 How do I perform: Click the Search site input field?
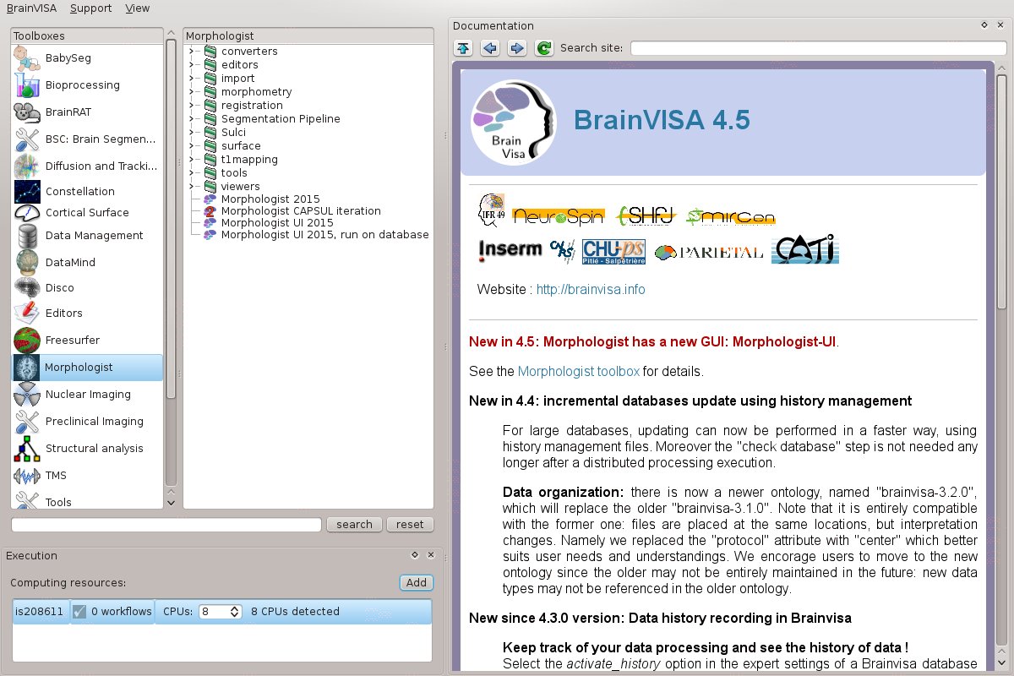[x=818, y=48]
